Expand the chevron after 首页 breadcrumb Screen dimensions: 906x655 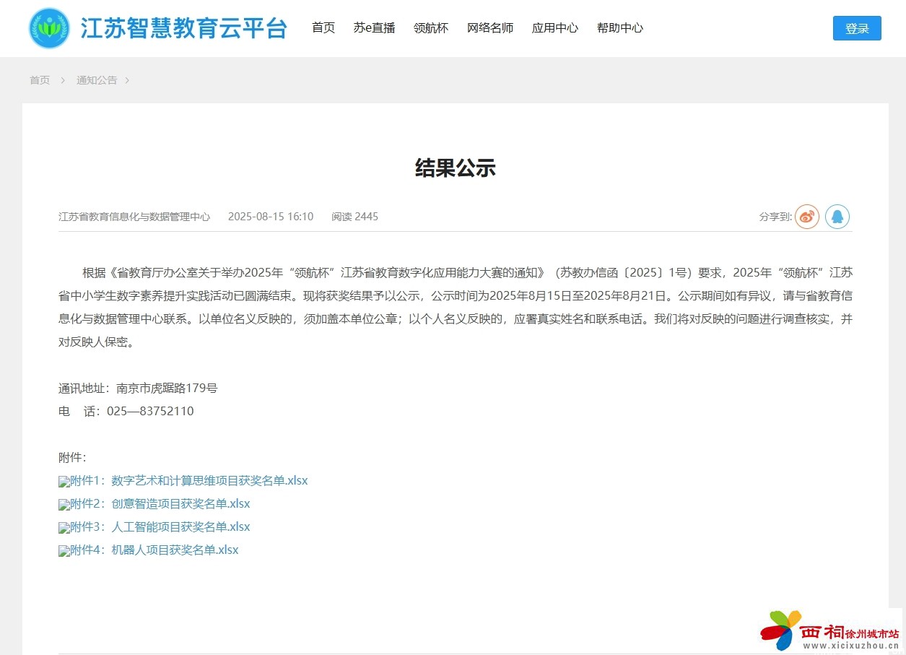click(64, 80)
